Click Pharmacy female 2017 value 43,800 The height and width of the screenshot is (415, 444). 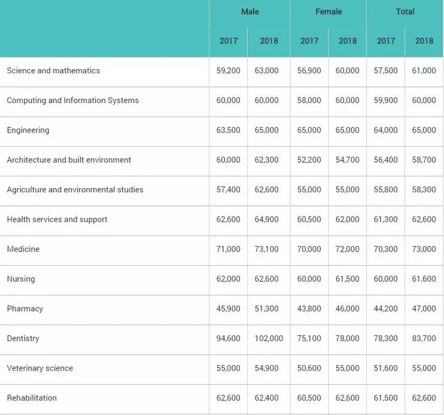309,308
